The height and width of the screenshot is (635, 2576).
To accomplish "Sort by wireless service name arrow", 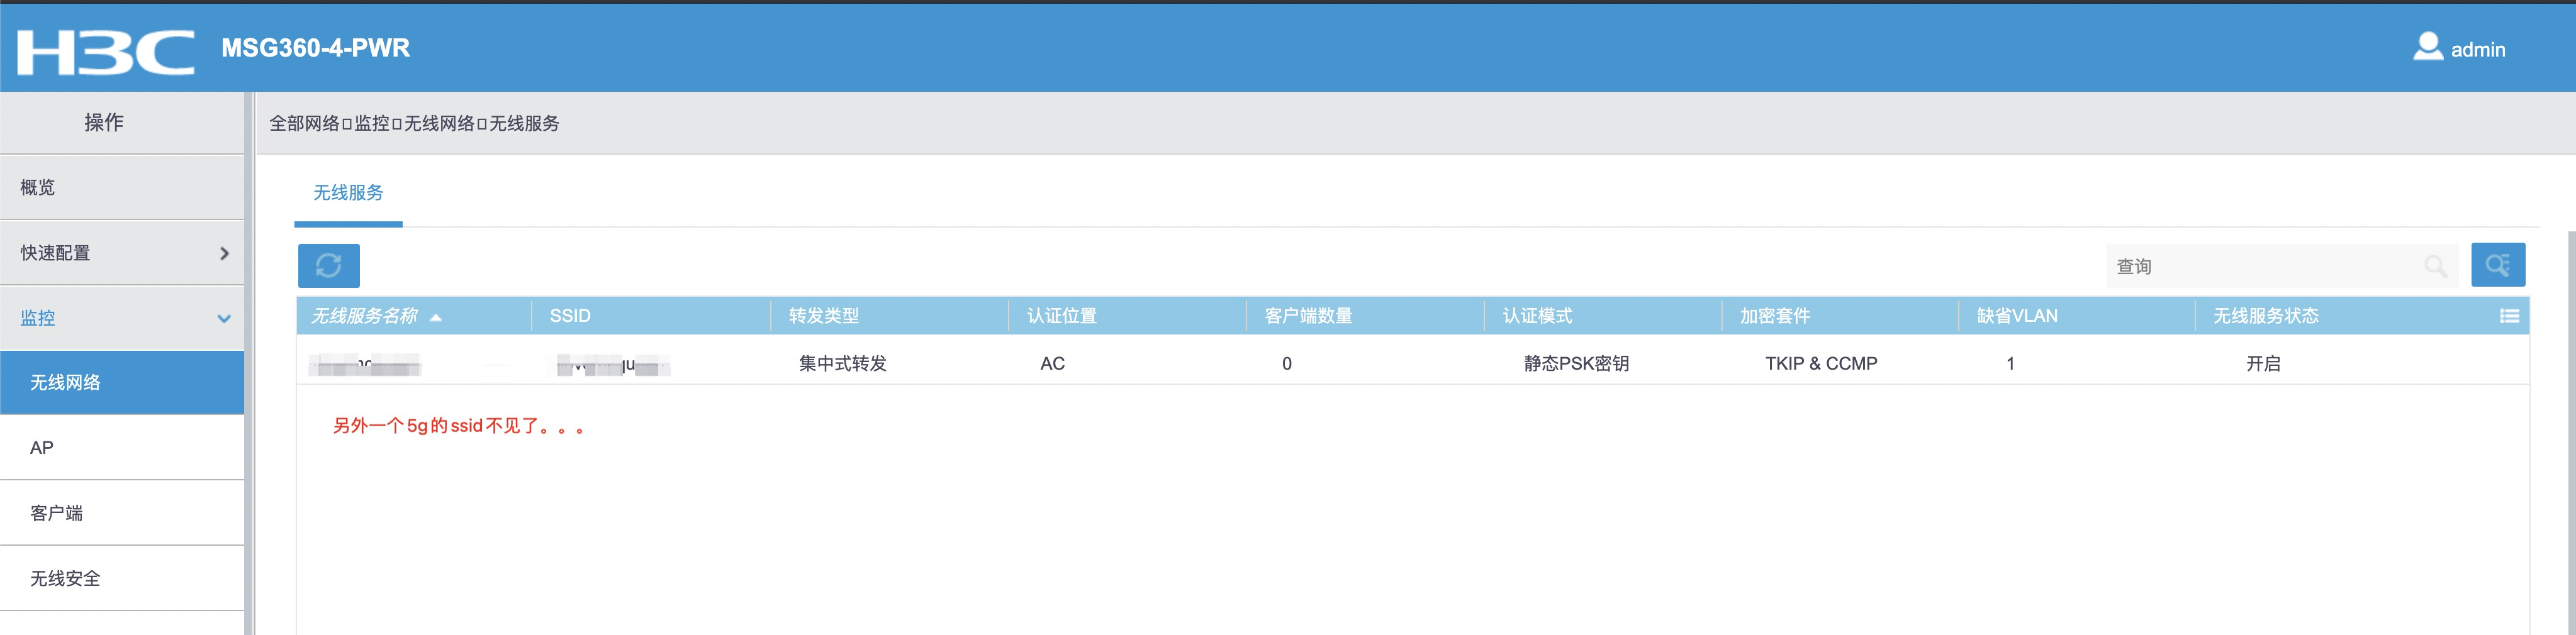I will coord(435,317).
